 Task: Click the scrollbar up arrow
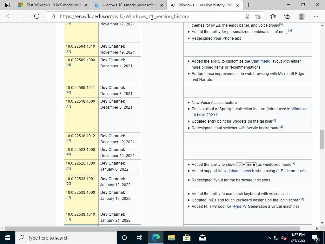tap(322, 25)
